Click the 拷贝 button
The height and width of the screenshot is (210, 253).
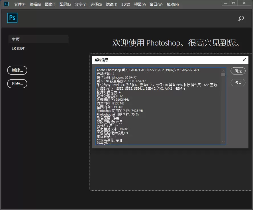[x=238, y=83]
